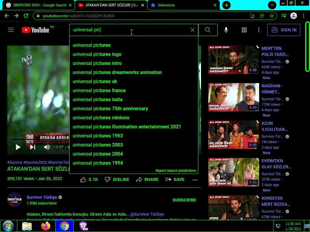Select suggestion 'universal pictures uk'
Viewport: 310px width, 232px height.
[134, 82]
